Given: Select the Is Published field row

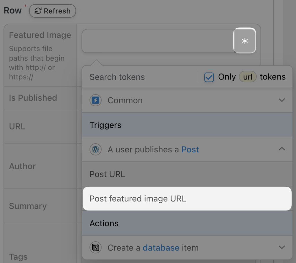Looking at the screenshot, I should (x=33, y=98).
